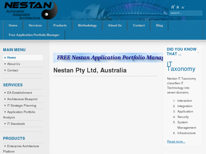Open Free Application Portfolio Manager tab
This screenshot has height=154, width=206.
[x=34, y=35]
